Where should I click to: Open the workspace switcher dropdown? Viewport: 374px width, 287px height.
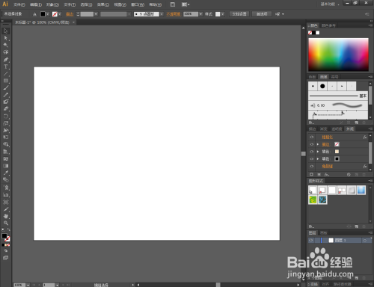point(330,4)
